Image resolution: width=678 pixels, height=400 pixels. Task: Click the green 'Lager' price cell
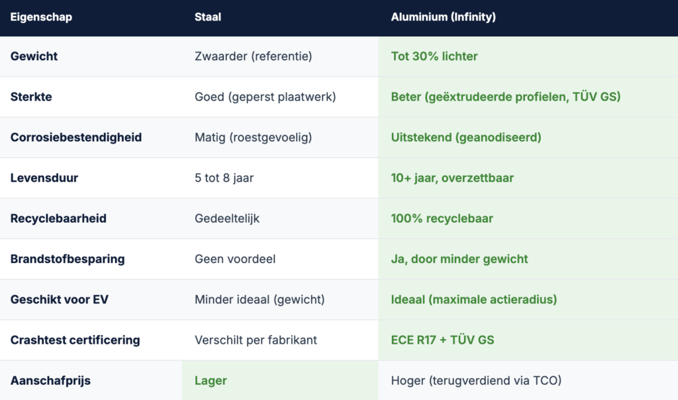point(211,380)
